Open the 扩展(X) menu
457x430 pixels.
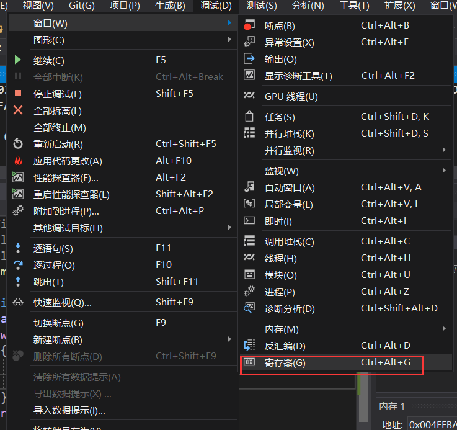[x=399, y=6]
